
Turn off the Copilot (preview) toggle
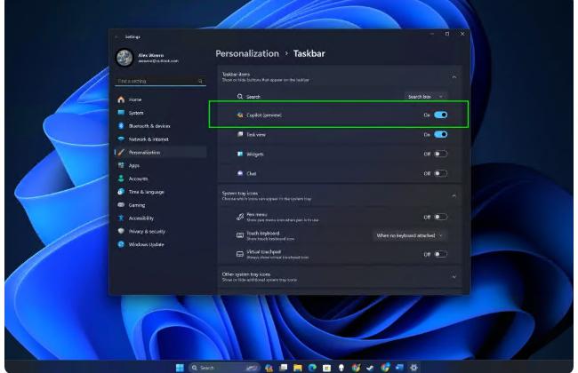440,115
